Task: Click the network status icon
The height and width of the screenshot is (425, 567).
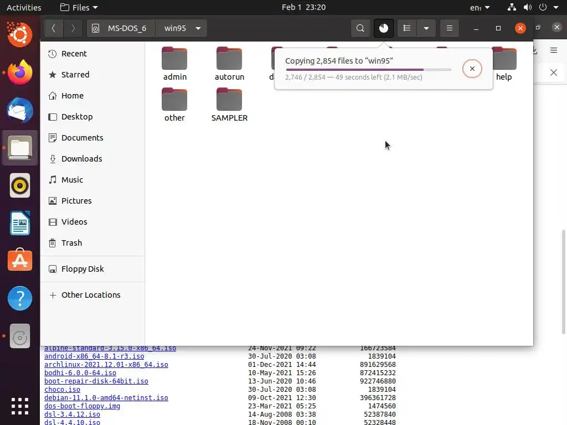Action: 512,7
